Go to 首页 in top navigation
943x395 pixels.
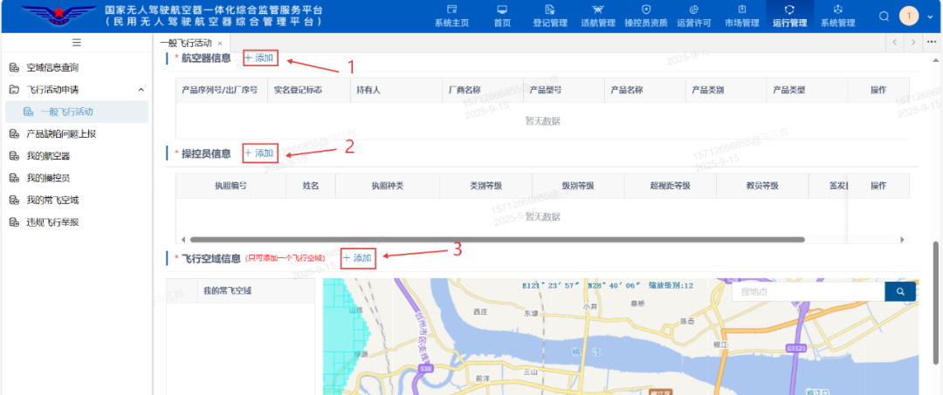(x=502, y=17)
